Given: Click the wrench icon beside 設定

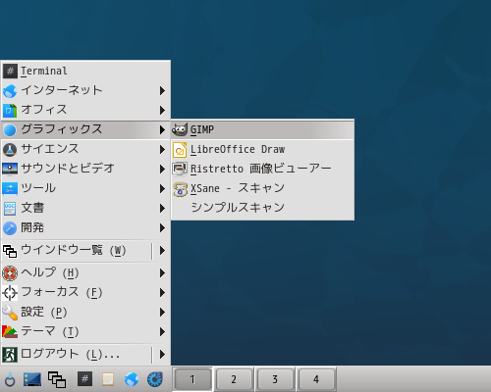Looking at the screenshot, I should (x=10, y=313).
